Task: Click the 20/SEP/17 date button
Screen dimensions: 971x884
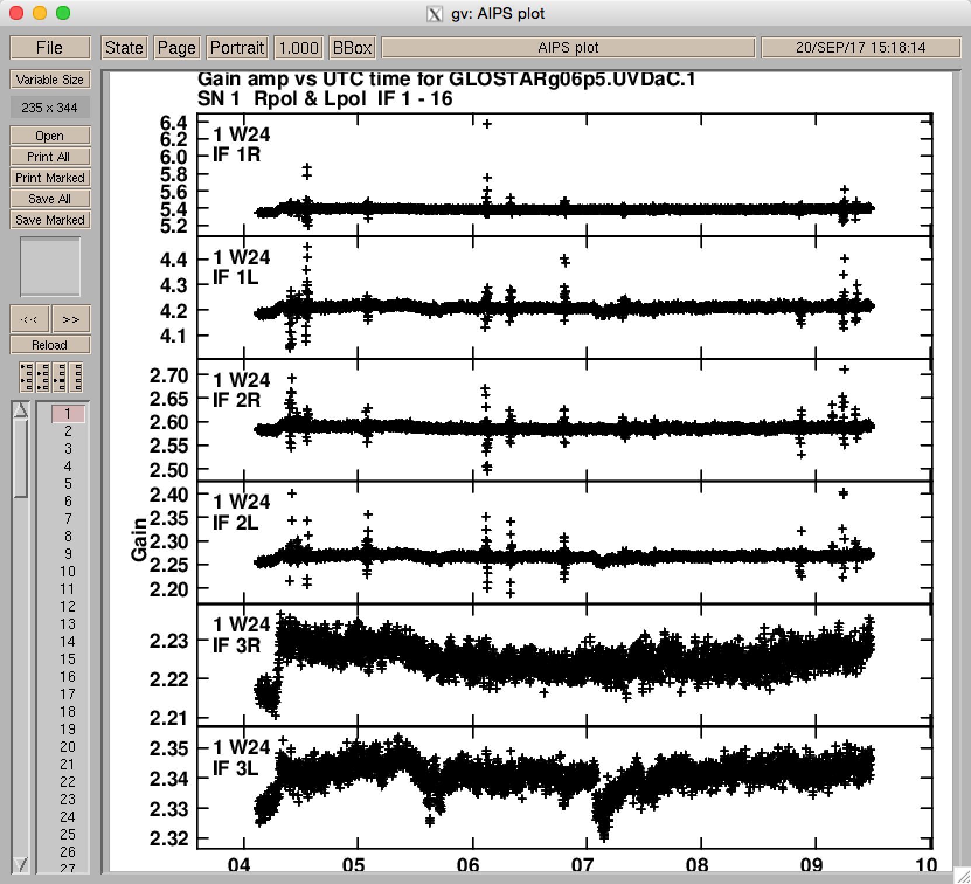Action: (x=861, y=47)
